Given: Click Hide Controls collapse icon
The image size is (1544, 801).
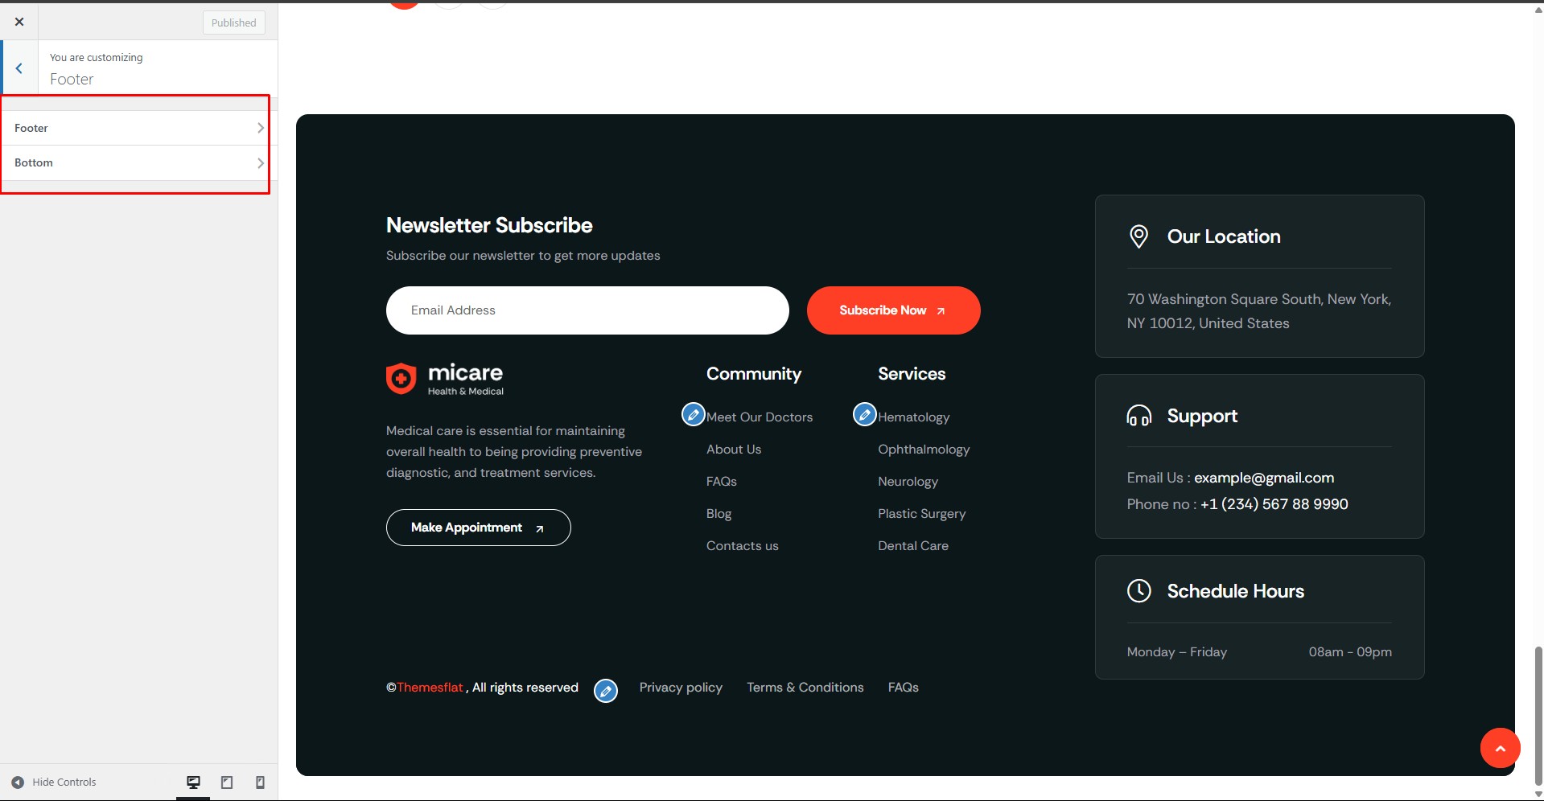Looking at the screenshot, I should pos(18,782).
